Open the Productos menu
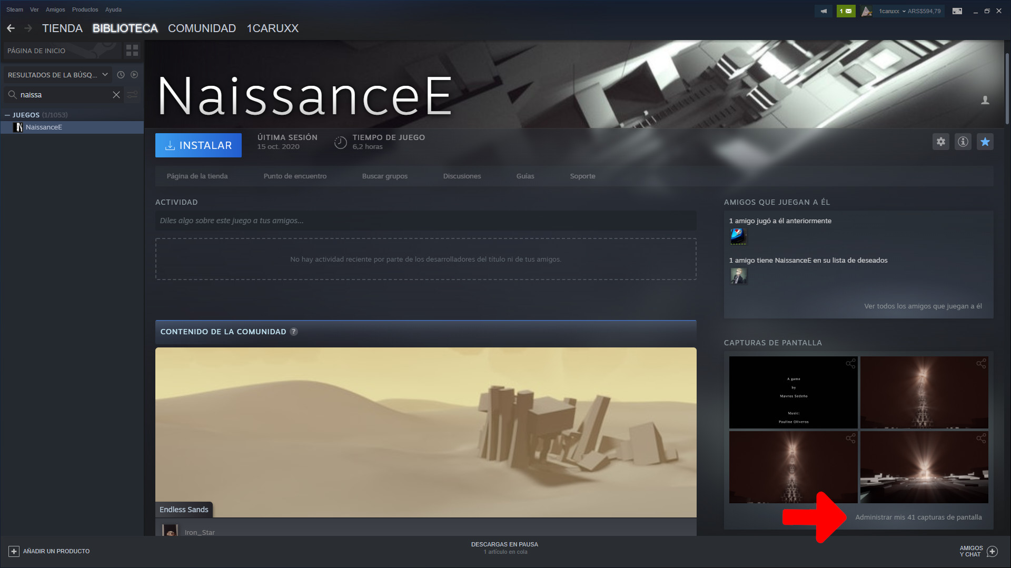The height and width of the screenshot is (568, 1011). [85, 9]
